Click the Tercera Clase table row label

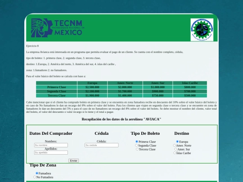point(57,95)
